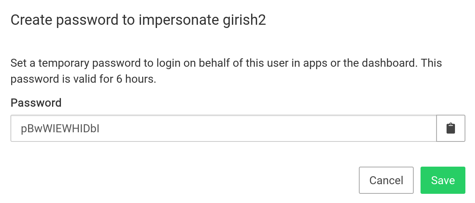Click the clipboard button right of the password
The image size is (475, 203).
pyautogui.click(x=451, y=128)
